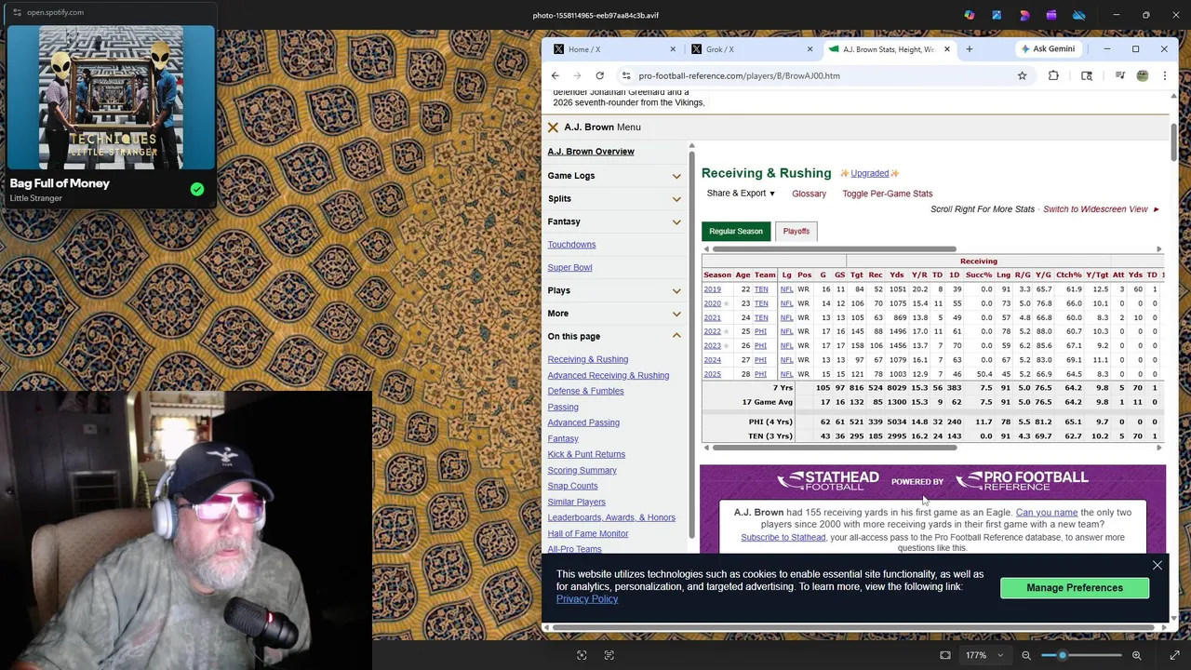Click the Upgraded link
The height and width of the screenshot is (670, 1191).
point(870,173)
